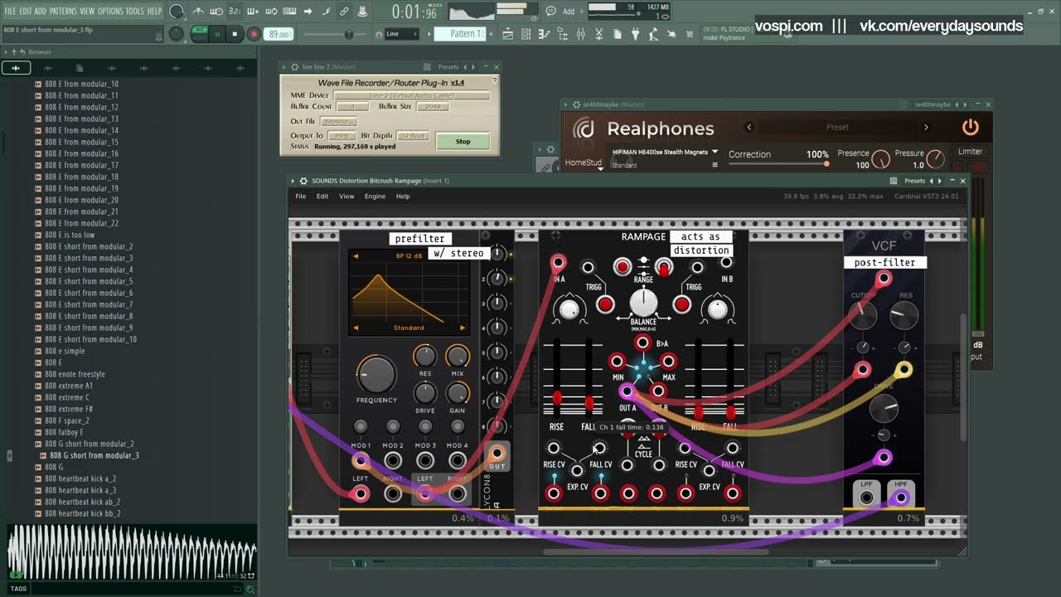Pause playback in the transport bar
Image resolution: width=1061 pixels, height=597 pixels.
[218, 34]
